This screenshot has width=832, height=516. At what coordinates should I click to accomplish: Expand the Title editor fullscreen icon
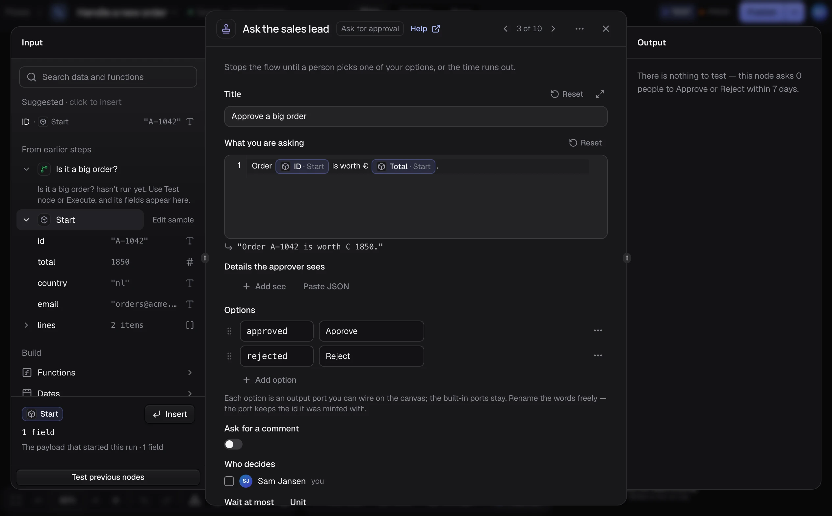point(600,94)
